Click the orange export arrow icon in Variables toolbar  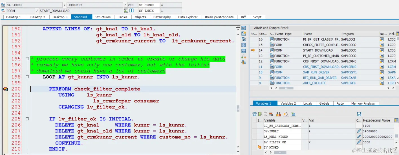coord(286,114)
